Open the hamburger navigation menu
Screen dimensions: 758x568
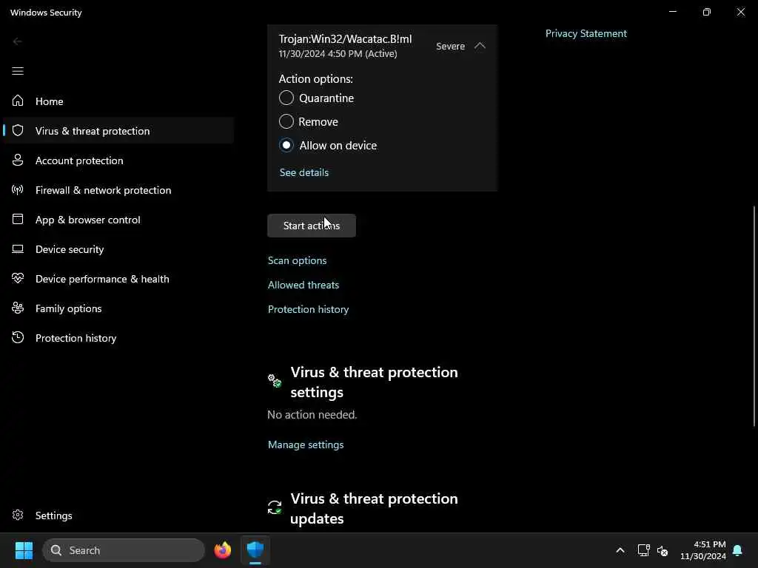(18, 71)
